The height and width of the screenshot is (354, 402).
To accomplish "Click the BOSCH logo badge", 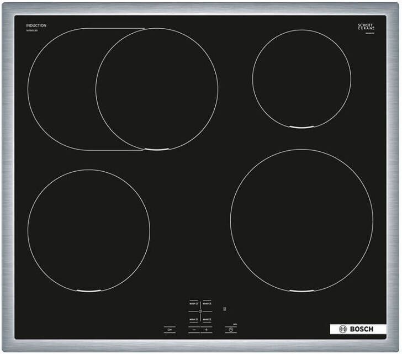I will pos(358,329).
